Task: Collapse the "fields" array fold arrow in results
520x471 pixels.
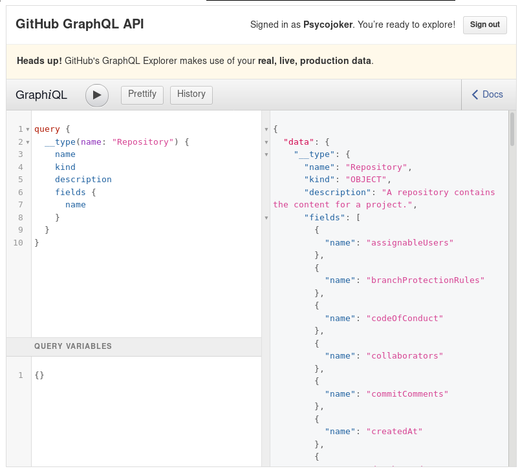Action: (x=266, y=218)
